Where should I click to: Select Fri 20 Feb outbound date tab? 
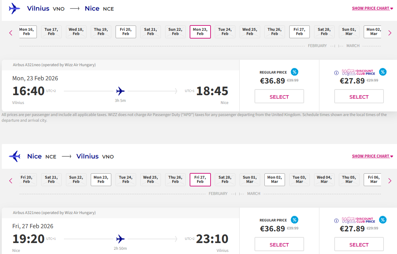[x=126, y=32]
